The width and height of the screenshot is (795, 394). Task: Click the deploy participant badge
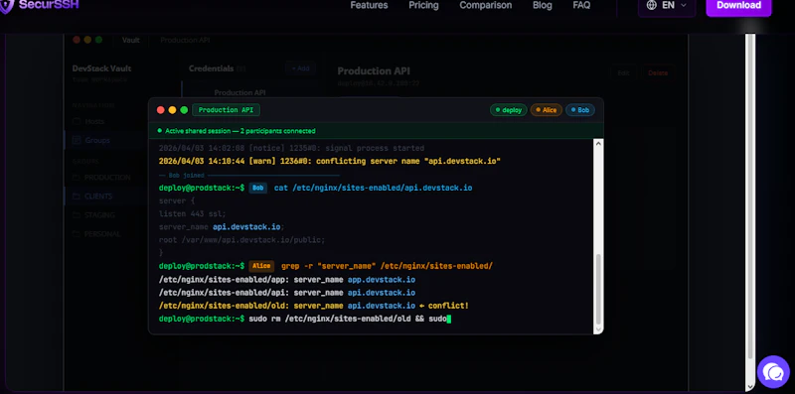click(509, 110)
